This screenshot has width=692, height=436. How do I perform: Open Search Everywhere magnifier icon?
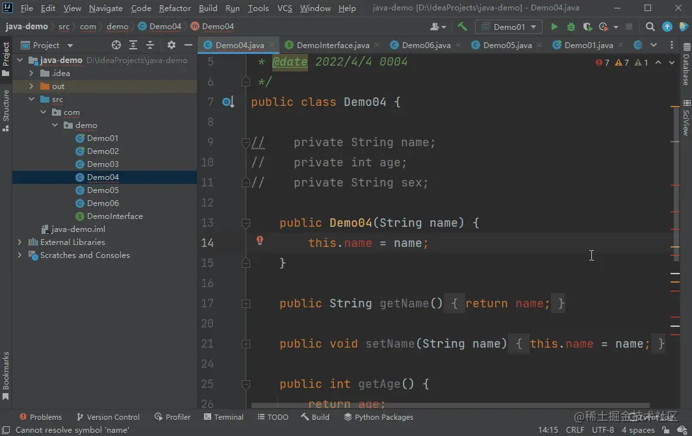[650, 27]
